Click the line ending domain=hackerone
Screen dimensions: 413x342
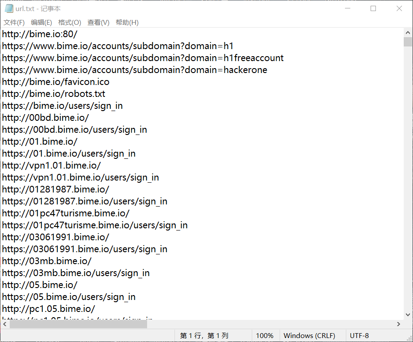(135, 70)
